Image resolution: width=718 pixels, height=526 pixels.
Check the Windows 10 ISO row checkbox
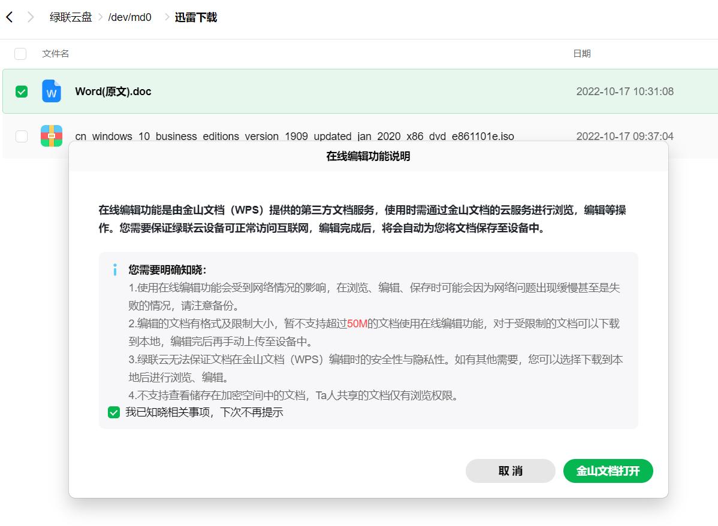tap(21, 136)
